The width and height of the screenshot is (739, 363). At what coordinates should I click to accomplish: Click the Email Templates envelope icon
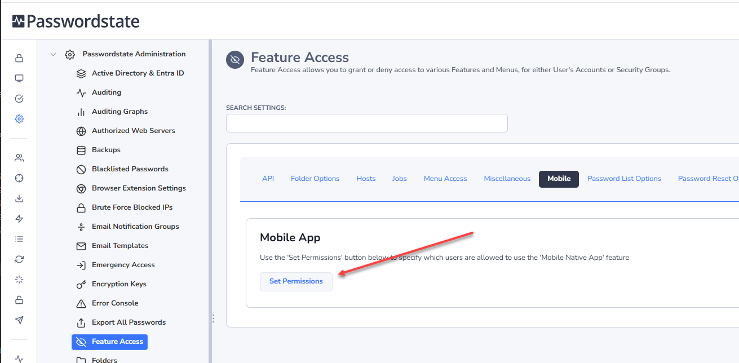[81, 246]
